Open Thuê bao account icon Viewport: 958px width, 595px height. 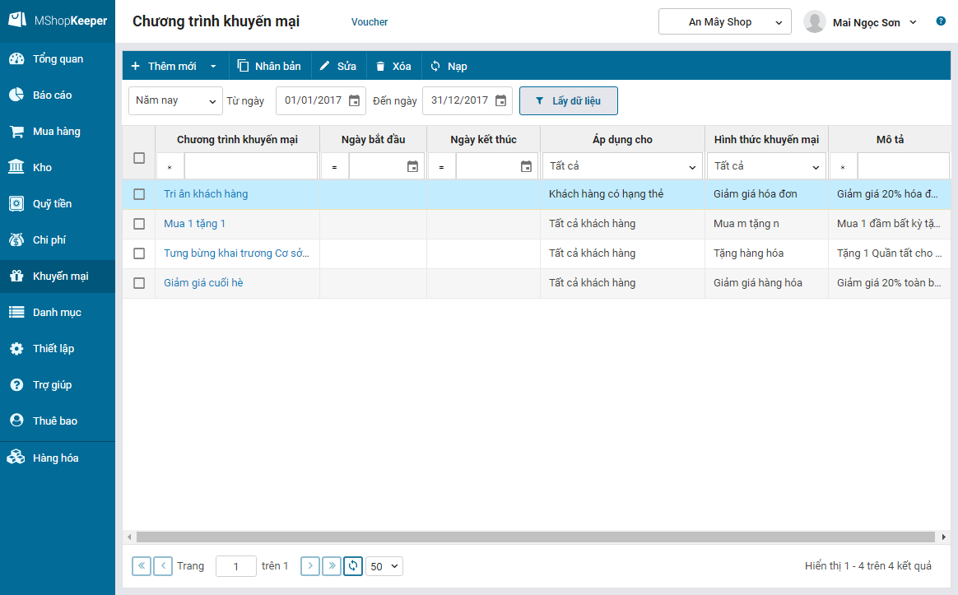pyautogui.click(x=16, y=421)
